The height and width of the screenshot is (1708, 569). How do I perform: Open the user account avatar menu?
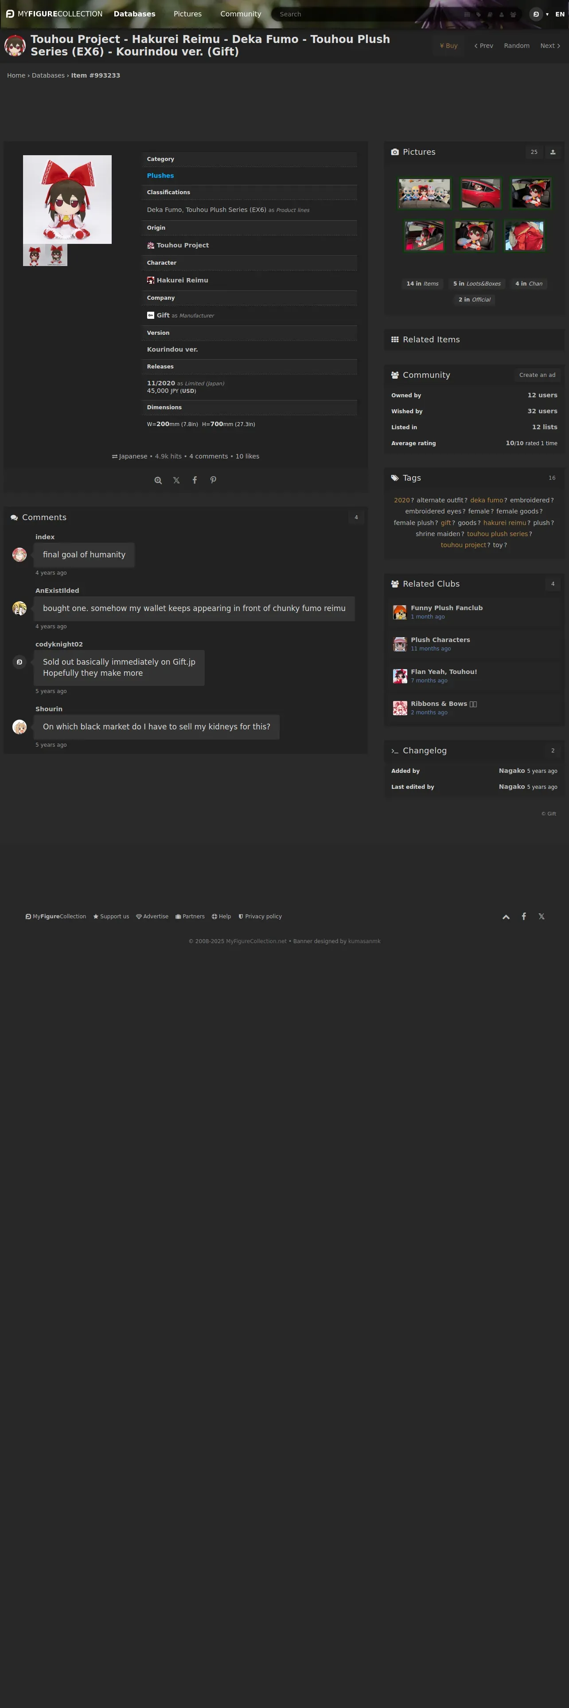[x=537, y=14]
